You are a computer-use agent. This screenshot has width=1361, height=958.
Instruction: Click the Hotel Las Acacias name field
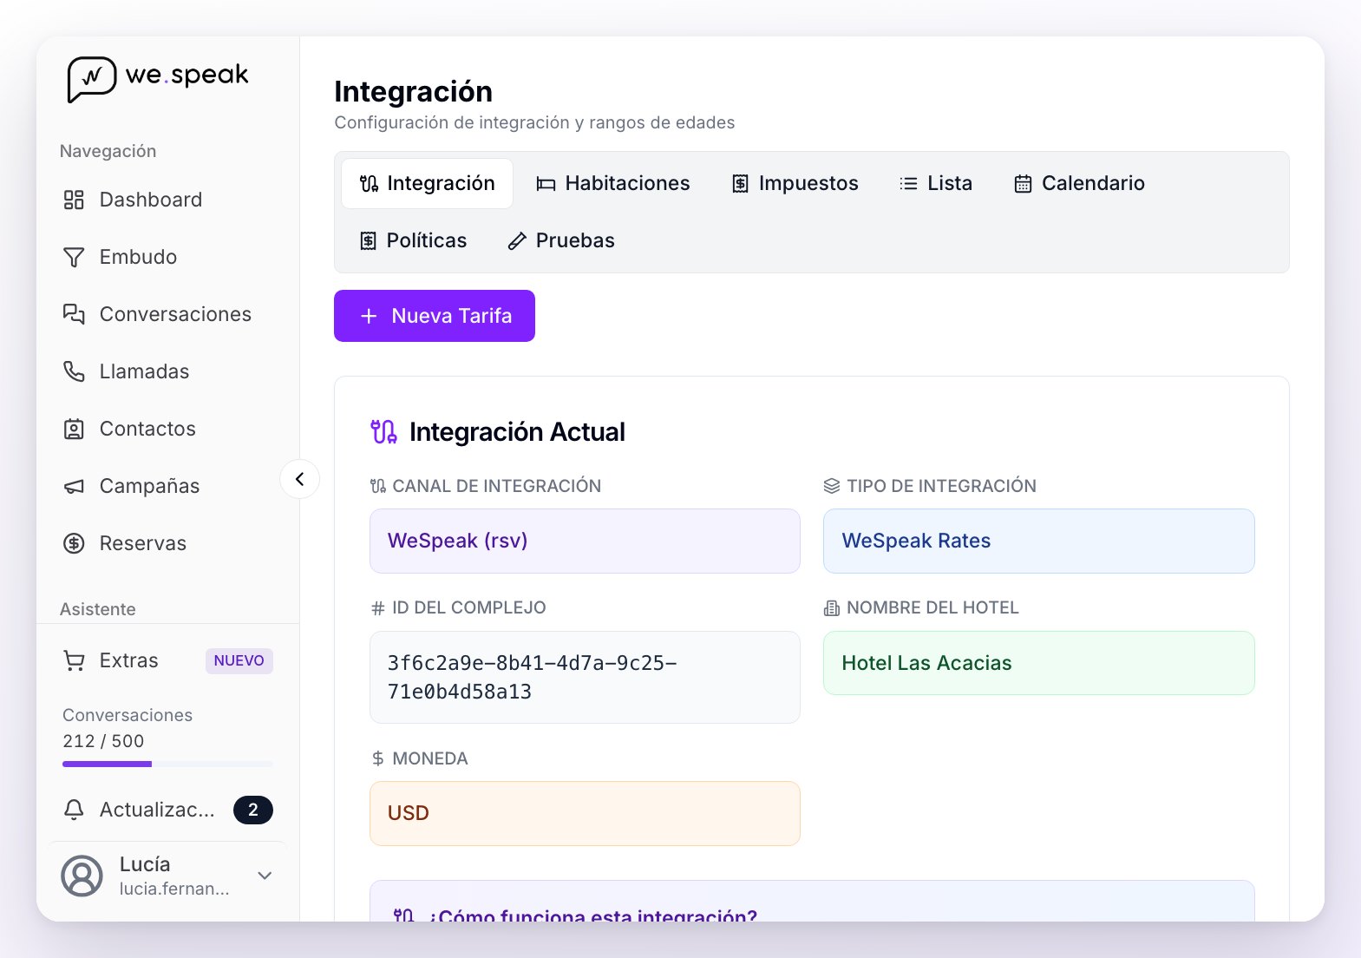click(1039, 663)
